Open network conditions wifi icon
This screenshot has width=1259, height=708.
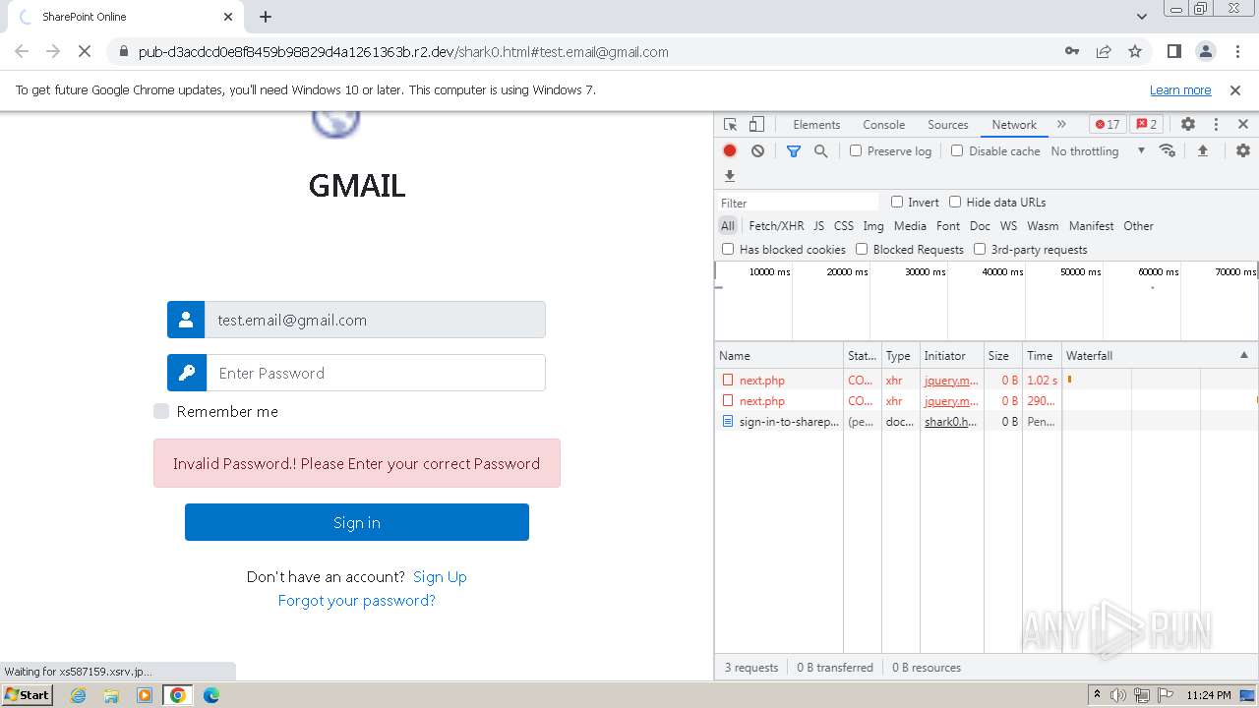pyautogui.click(x=1168, y=151)
